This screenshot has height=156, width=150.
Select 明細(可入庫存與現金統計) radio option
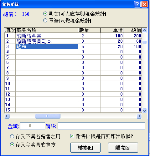coord(45,14)
